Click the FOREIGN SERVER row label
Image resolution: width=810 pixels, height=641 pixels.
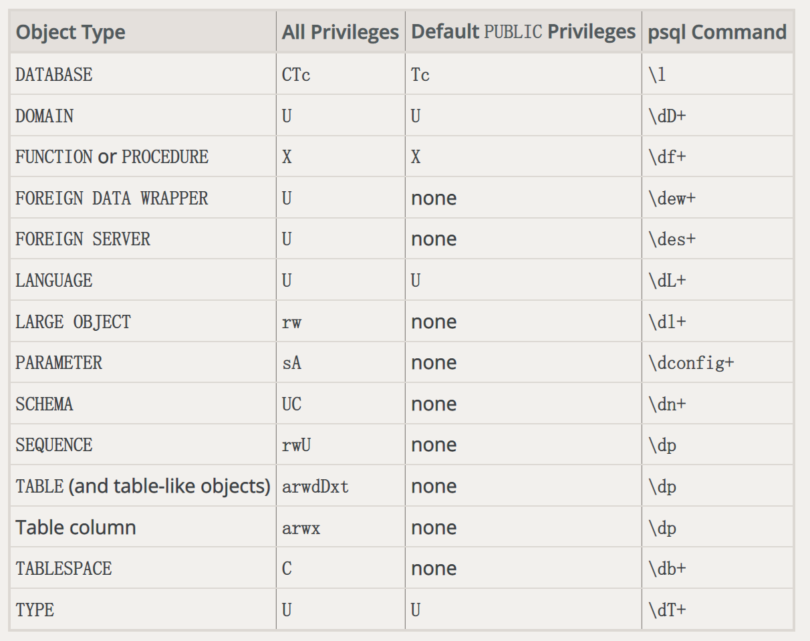pos(83,239)
